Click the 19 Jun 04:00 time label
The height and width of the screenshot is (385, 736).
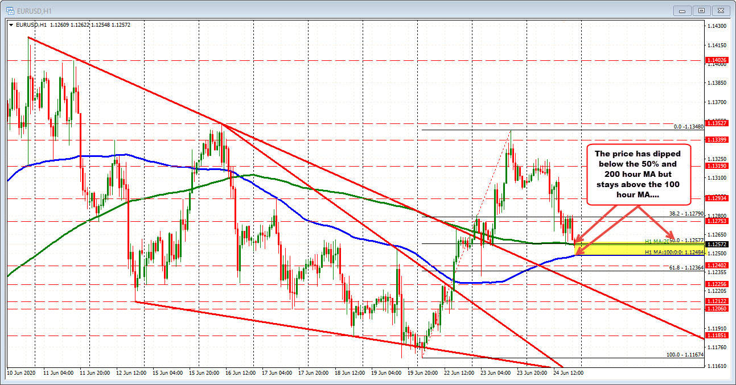click(x=385, y=373)
